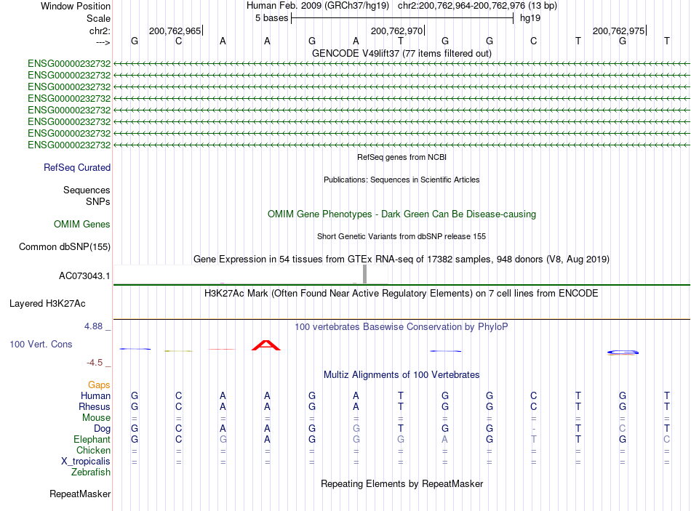Viewport: 691px width, 511px height.
Task: Click Publications: Sequences in Scientific Articles title
Action: (402, 180)
